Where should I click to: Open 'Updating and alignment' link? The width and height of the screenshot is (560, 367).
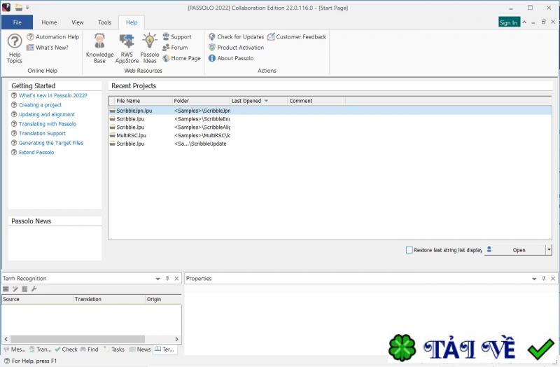pyautogui.click(x=47, y=114)
